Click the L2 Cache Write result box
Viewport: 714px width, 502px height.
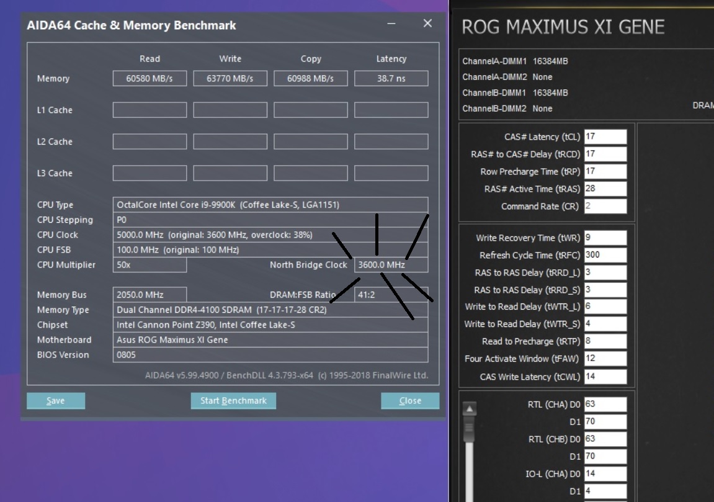pos(230,141)
